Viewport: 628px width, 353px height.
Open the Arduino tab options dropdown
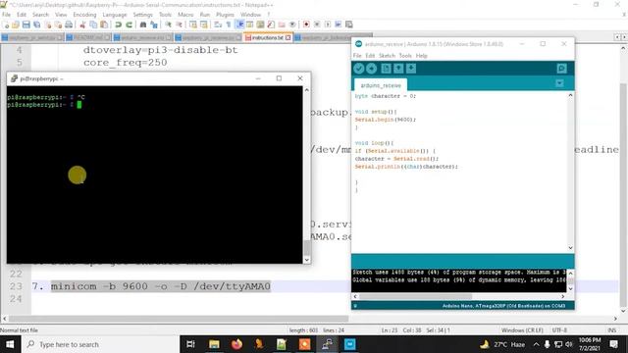click(559, 83)
